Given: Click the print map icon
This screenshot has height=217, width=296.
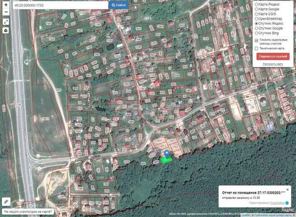Looking at the screenshot, I should coord(6,30).
